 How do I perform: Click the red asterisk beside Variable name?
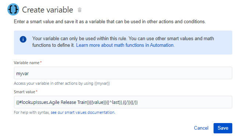(41, 62)
